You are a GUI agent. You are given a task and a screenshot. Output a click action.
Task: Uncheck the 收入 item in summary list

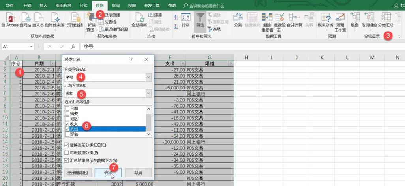coord(67,124)
